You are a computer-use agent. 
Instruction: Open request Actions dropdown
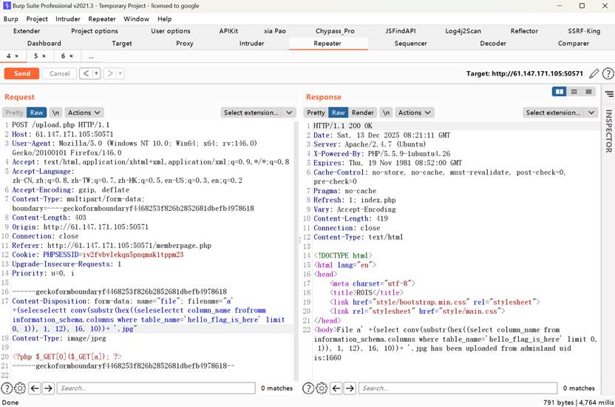coord(84,112)
